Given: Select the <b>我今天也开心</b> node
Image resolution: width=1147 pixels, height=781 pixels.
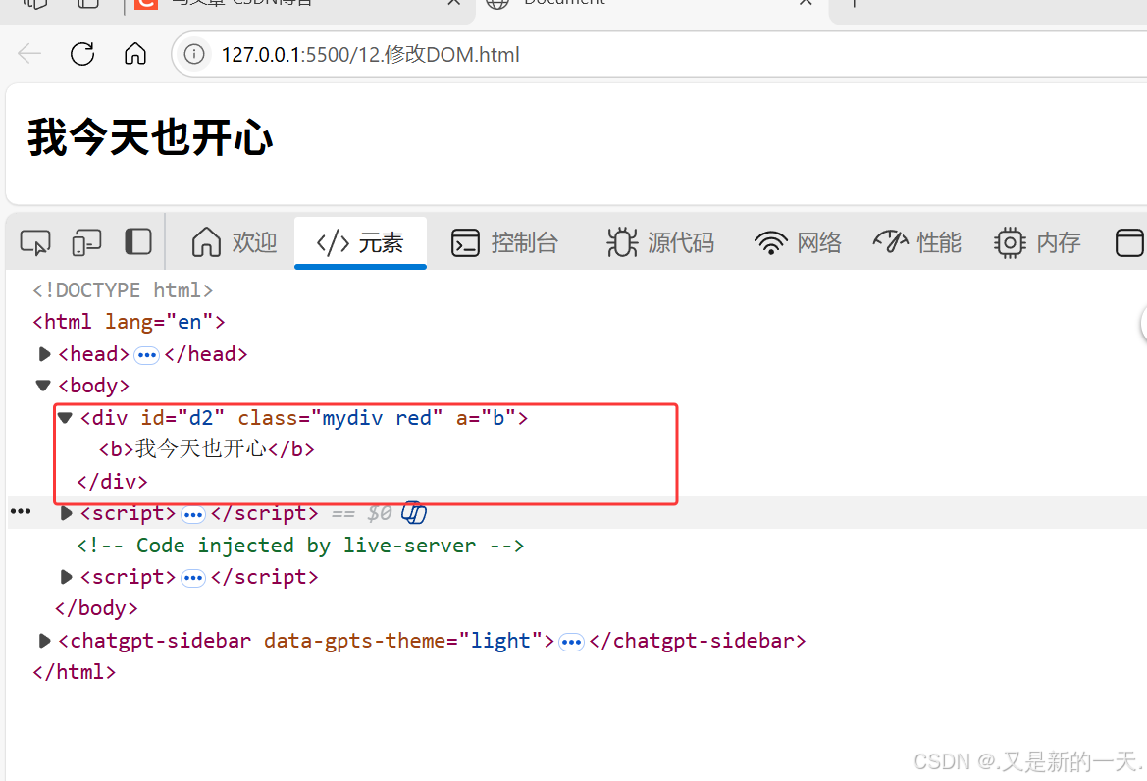Looking at the screenshot, I should (207, 449).
